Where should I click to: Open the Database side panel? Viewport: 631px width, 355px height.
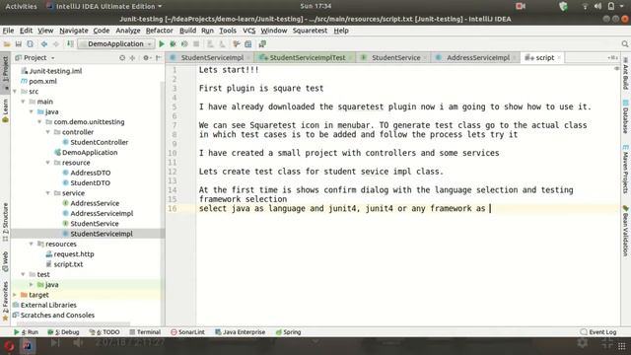[625, 116]
